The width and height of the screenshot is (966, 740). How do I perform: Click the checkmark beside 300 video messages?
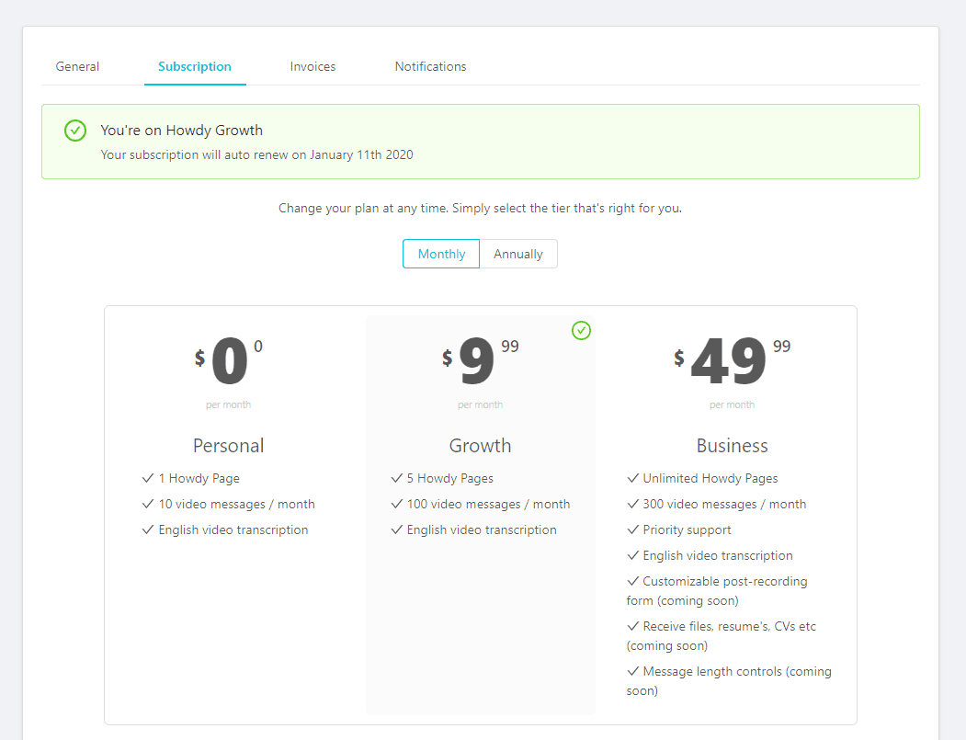coord(632,505)
